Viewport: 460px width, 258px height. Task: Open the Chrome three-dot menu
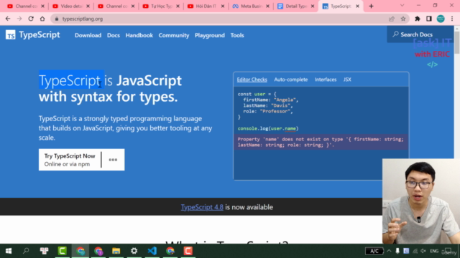tap(452, 19)
